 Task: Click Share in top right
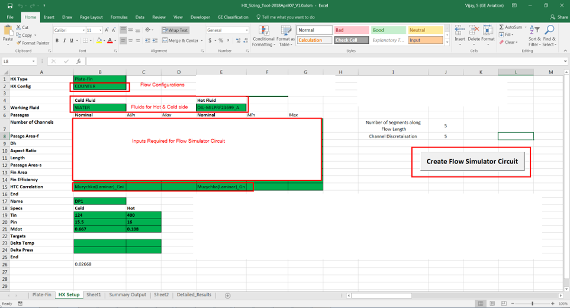[559, 17]
